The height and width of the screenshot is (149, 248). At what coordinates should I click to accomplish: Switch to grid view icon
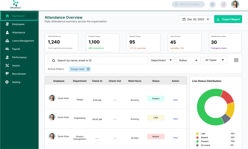click(x=236, y=60)
